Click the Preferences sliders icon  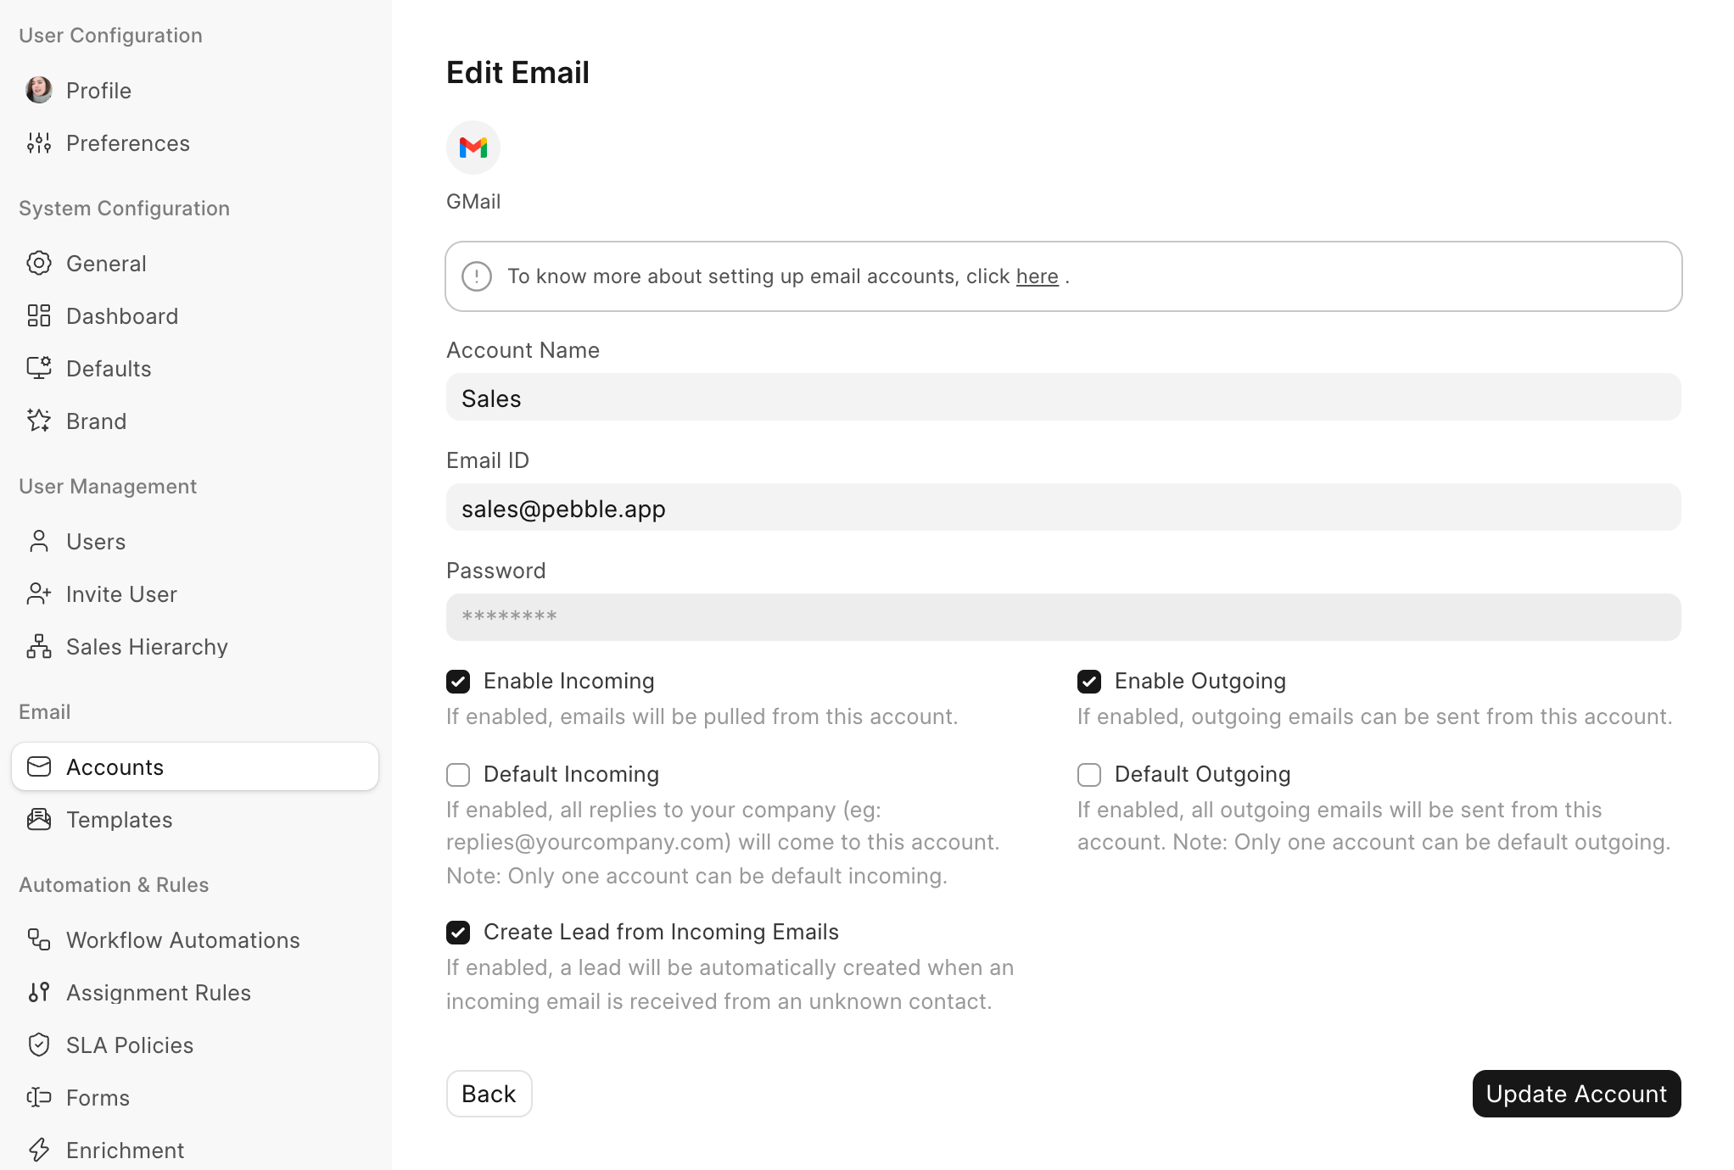pos(39,142)
